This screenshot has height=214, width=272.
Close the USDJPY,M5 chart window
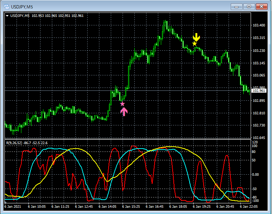click(x=262, y=7)
